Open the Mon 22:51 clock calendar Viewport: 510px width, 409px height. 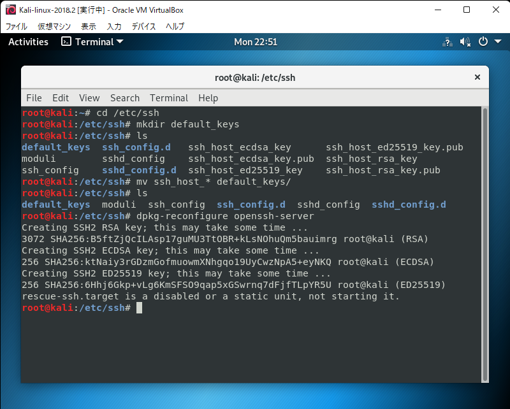click(x=256, y=42)
